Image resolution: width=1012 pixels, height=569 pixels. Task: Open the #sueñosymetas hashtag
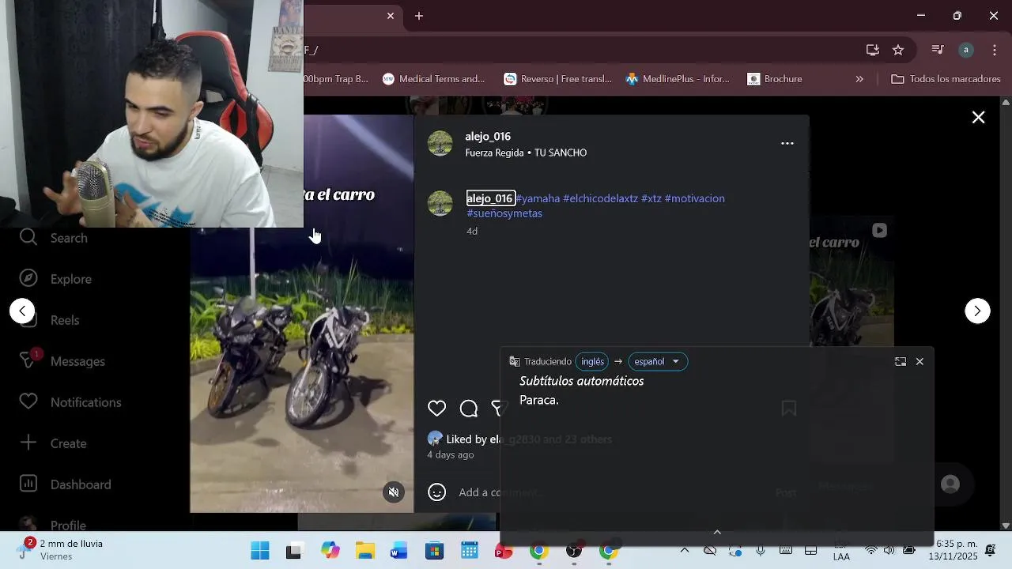(504, 213)
